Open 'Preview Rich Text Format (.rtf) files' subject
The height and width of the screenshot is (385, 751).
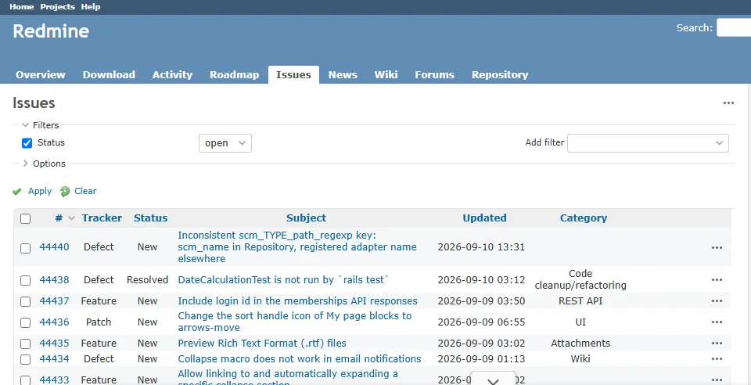[x=262, y=343]
